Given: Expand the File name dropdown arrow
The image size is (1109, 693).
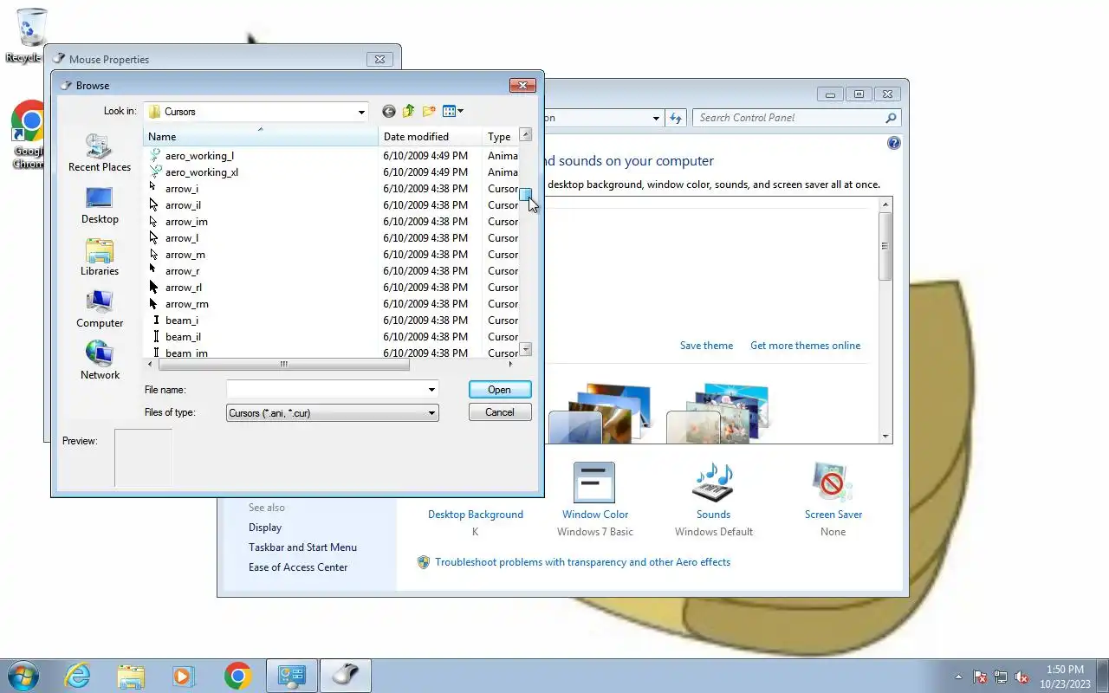Looking at the screenshot, I should click(x=431, y=390).
